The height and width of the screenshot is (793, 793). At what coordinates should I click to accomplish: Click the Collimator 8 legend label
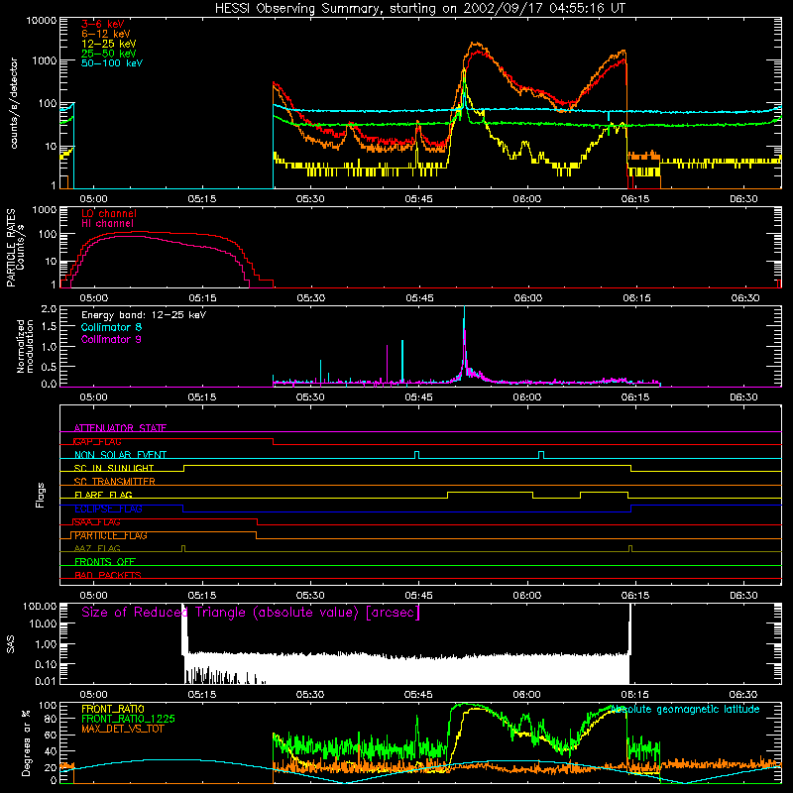click(x=111, y=327)
